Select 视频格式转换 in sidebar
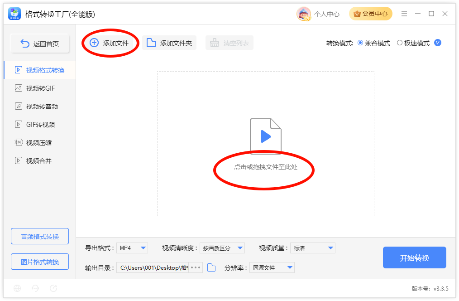 pyautogui.click(x=40, y=70)
